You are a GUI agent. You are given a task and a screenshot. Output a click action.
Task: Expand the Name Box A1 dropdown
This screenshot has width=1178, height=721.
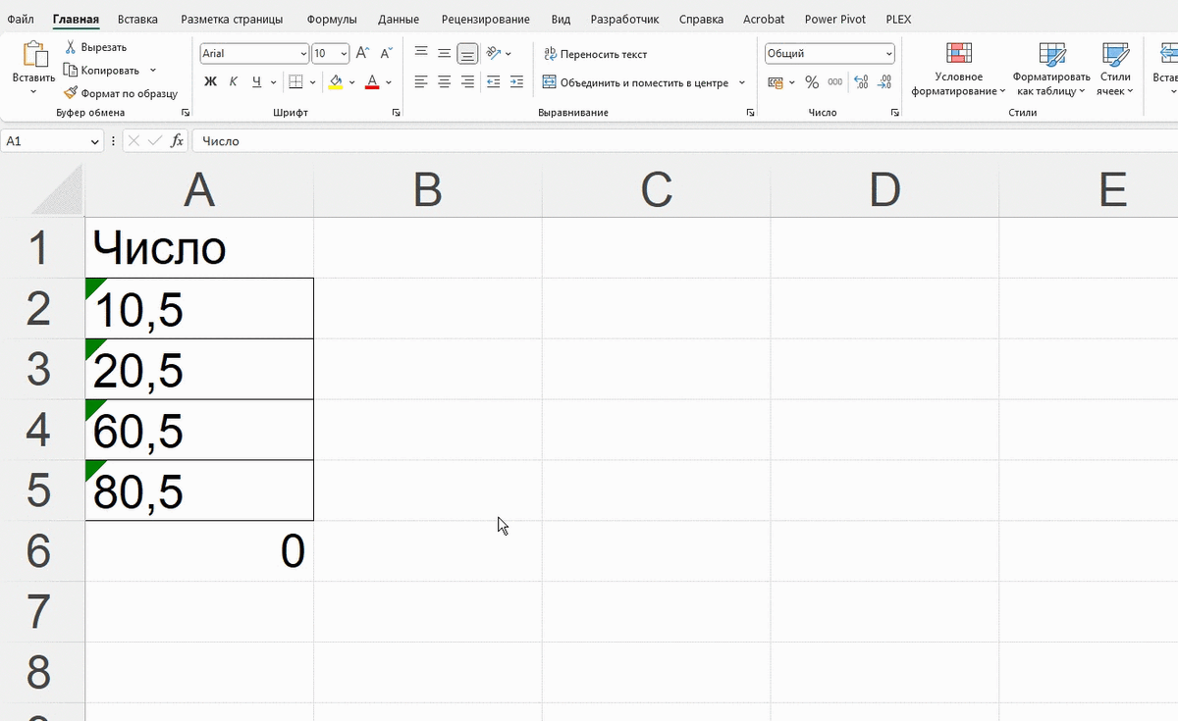[x=95, y=141]
